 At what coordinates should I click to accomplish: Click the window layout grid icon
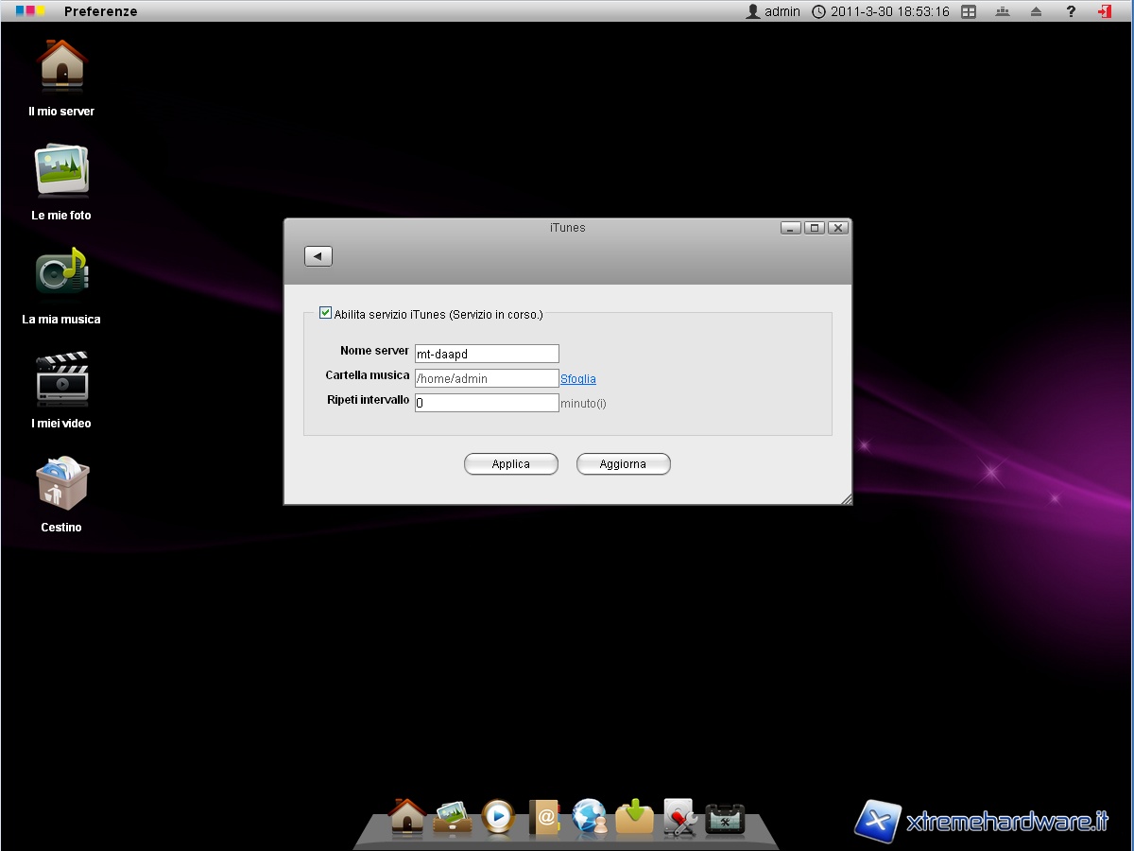969,11
